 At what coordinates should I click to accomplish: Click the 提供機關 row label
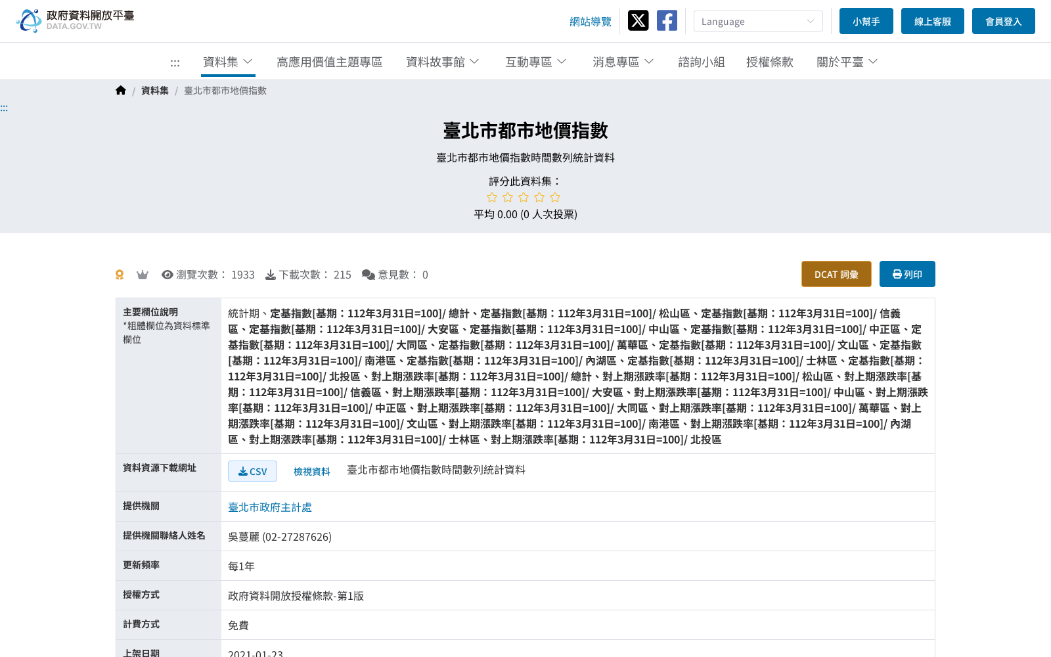pyautogui.click(x=141, y=506)
